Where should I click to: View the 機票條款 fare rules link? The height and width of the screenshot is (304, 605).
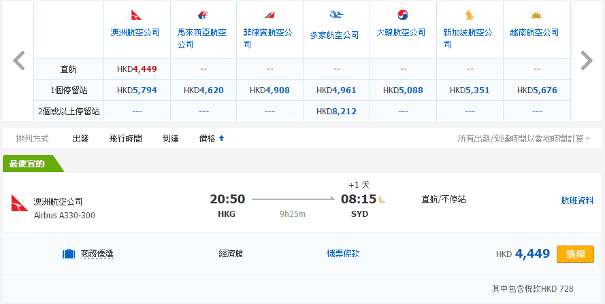343,254
